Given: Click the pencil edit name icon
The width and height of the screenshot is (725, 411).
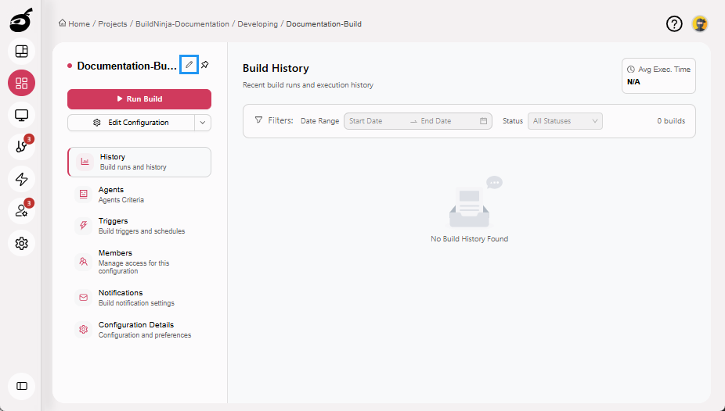Looking at the screenshot, I should (189, 65).
